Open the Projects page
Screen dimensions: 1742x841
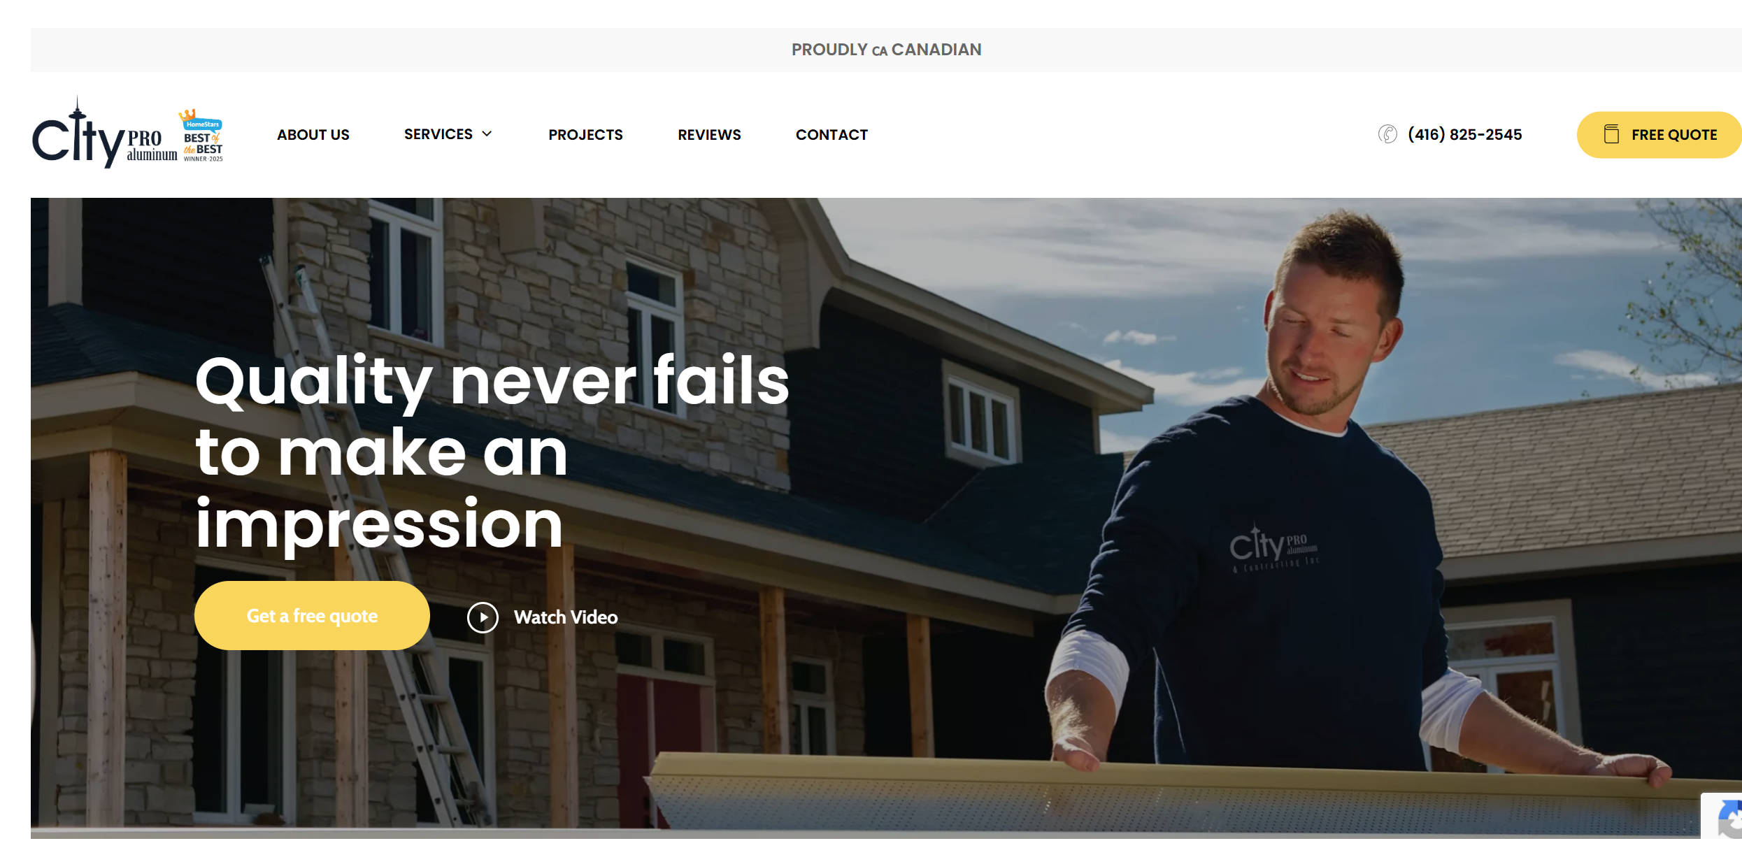[x=585, y=135]
